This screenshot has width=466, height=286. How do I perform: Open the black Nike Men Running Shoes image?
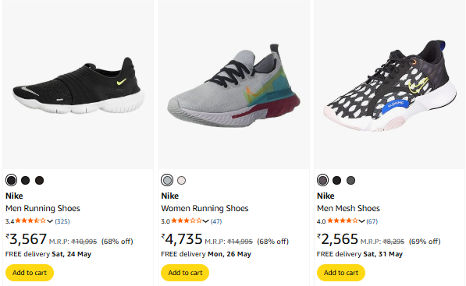click(x=79, y=86)
